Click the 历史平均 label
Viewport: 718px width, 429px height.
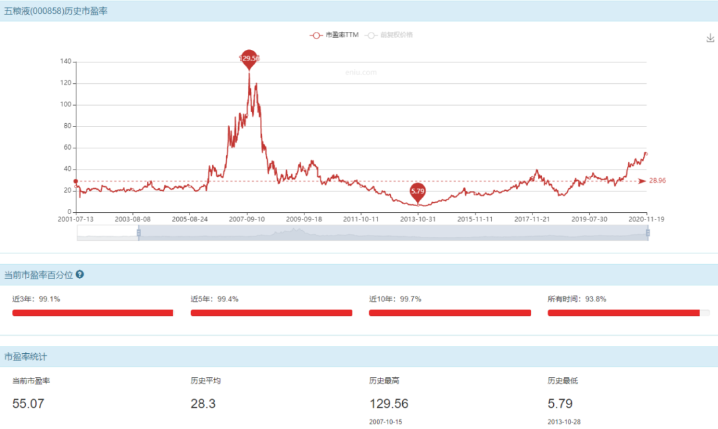[x=205, y=381]
